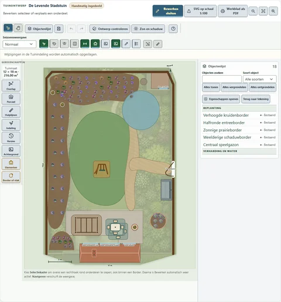The width and height of the screenshot is (281, 302).
Task: Toggle the green house elements display button
Action: pyautogui.click(x=95, y=44)
